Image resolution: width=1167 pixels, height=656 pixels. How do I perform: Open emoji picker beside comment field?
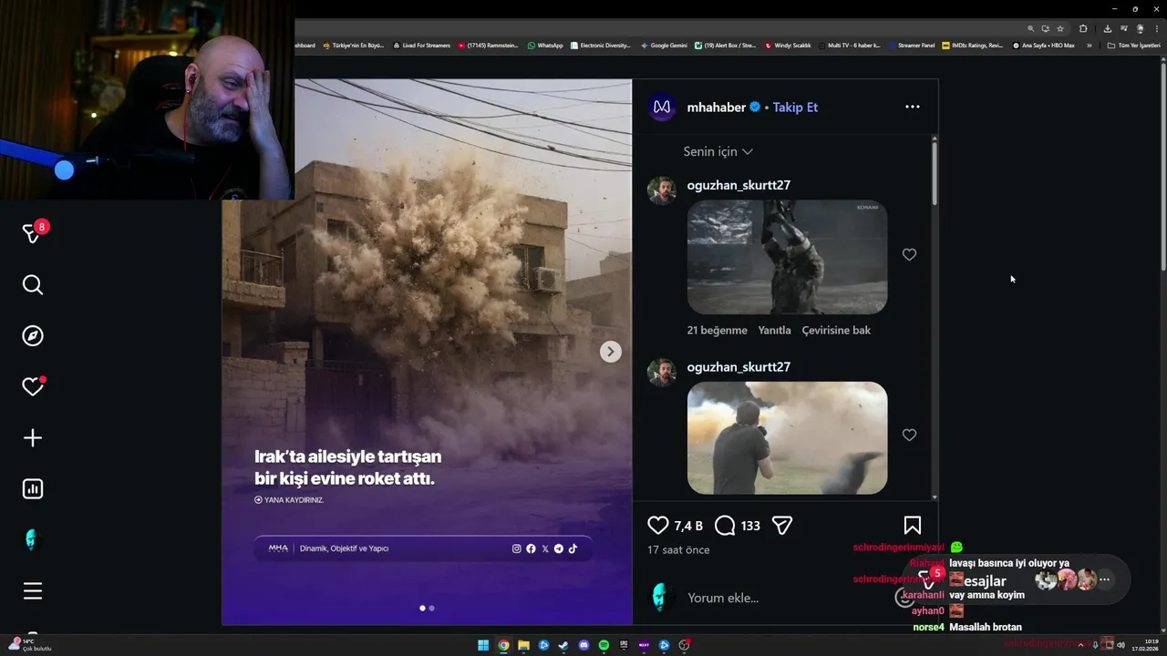[904, 598]
